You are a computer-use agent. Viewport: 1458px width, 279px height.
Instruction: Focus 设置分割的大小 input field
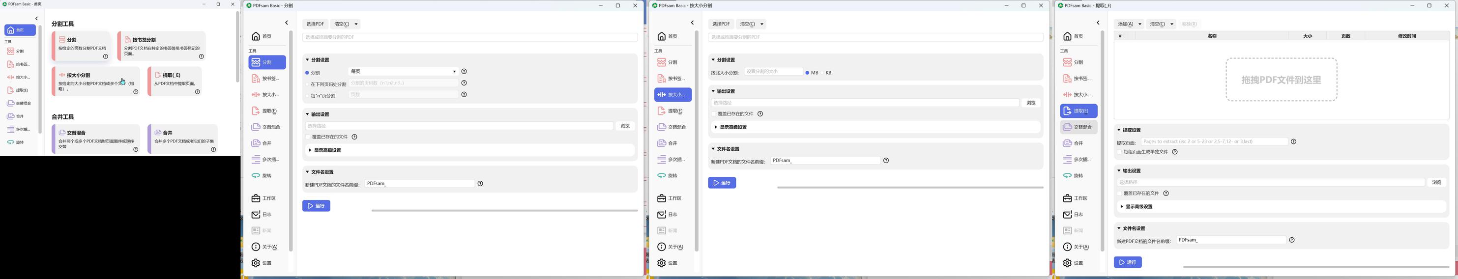click(773, 72)
